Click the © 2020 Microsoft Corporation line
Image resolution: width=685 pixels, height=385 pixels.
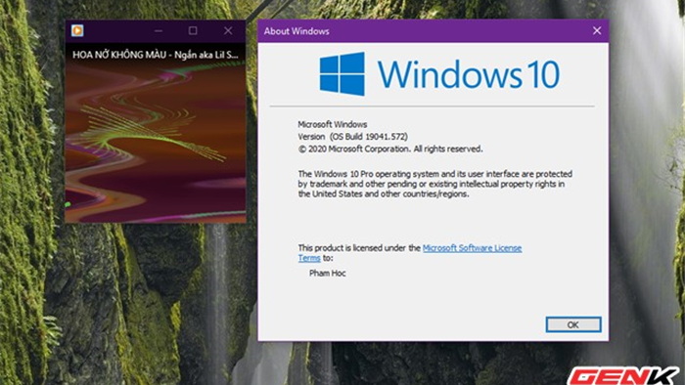(390, 149)
